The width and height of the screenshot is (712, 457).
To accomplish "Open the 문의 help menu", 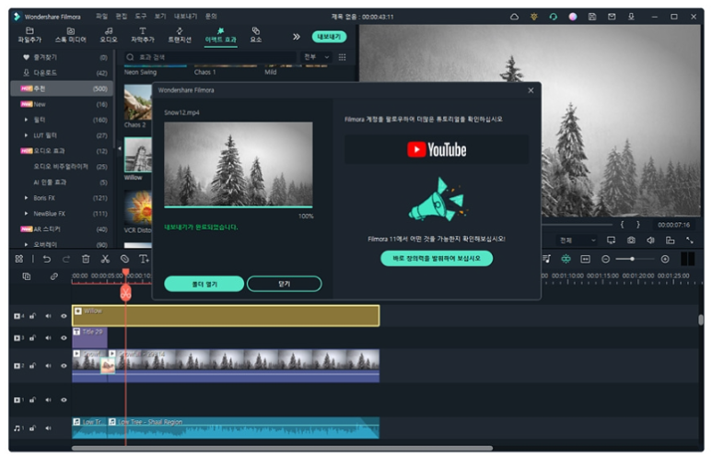I will coord(211,17).
